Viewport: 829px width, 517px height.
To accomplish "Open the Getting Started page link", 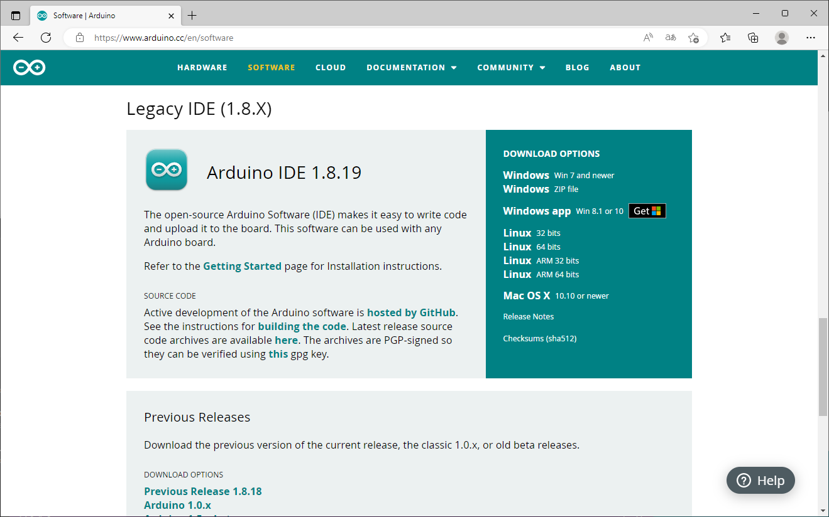I will [x=242, y=266].
